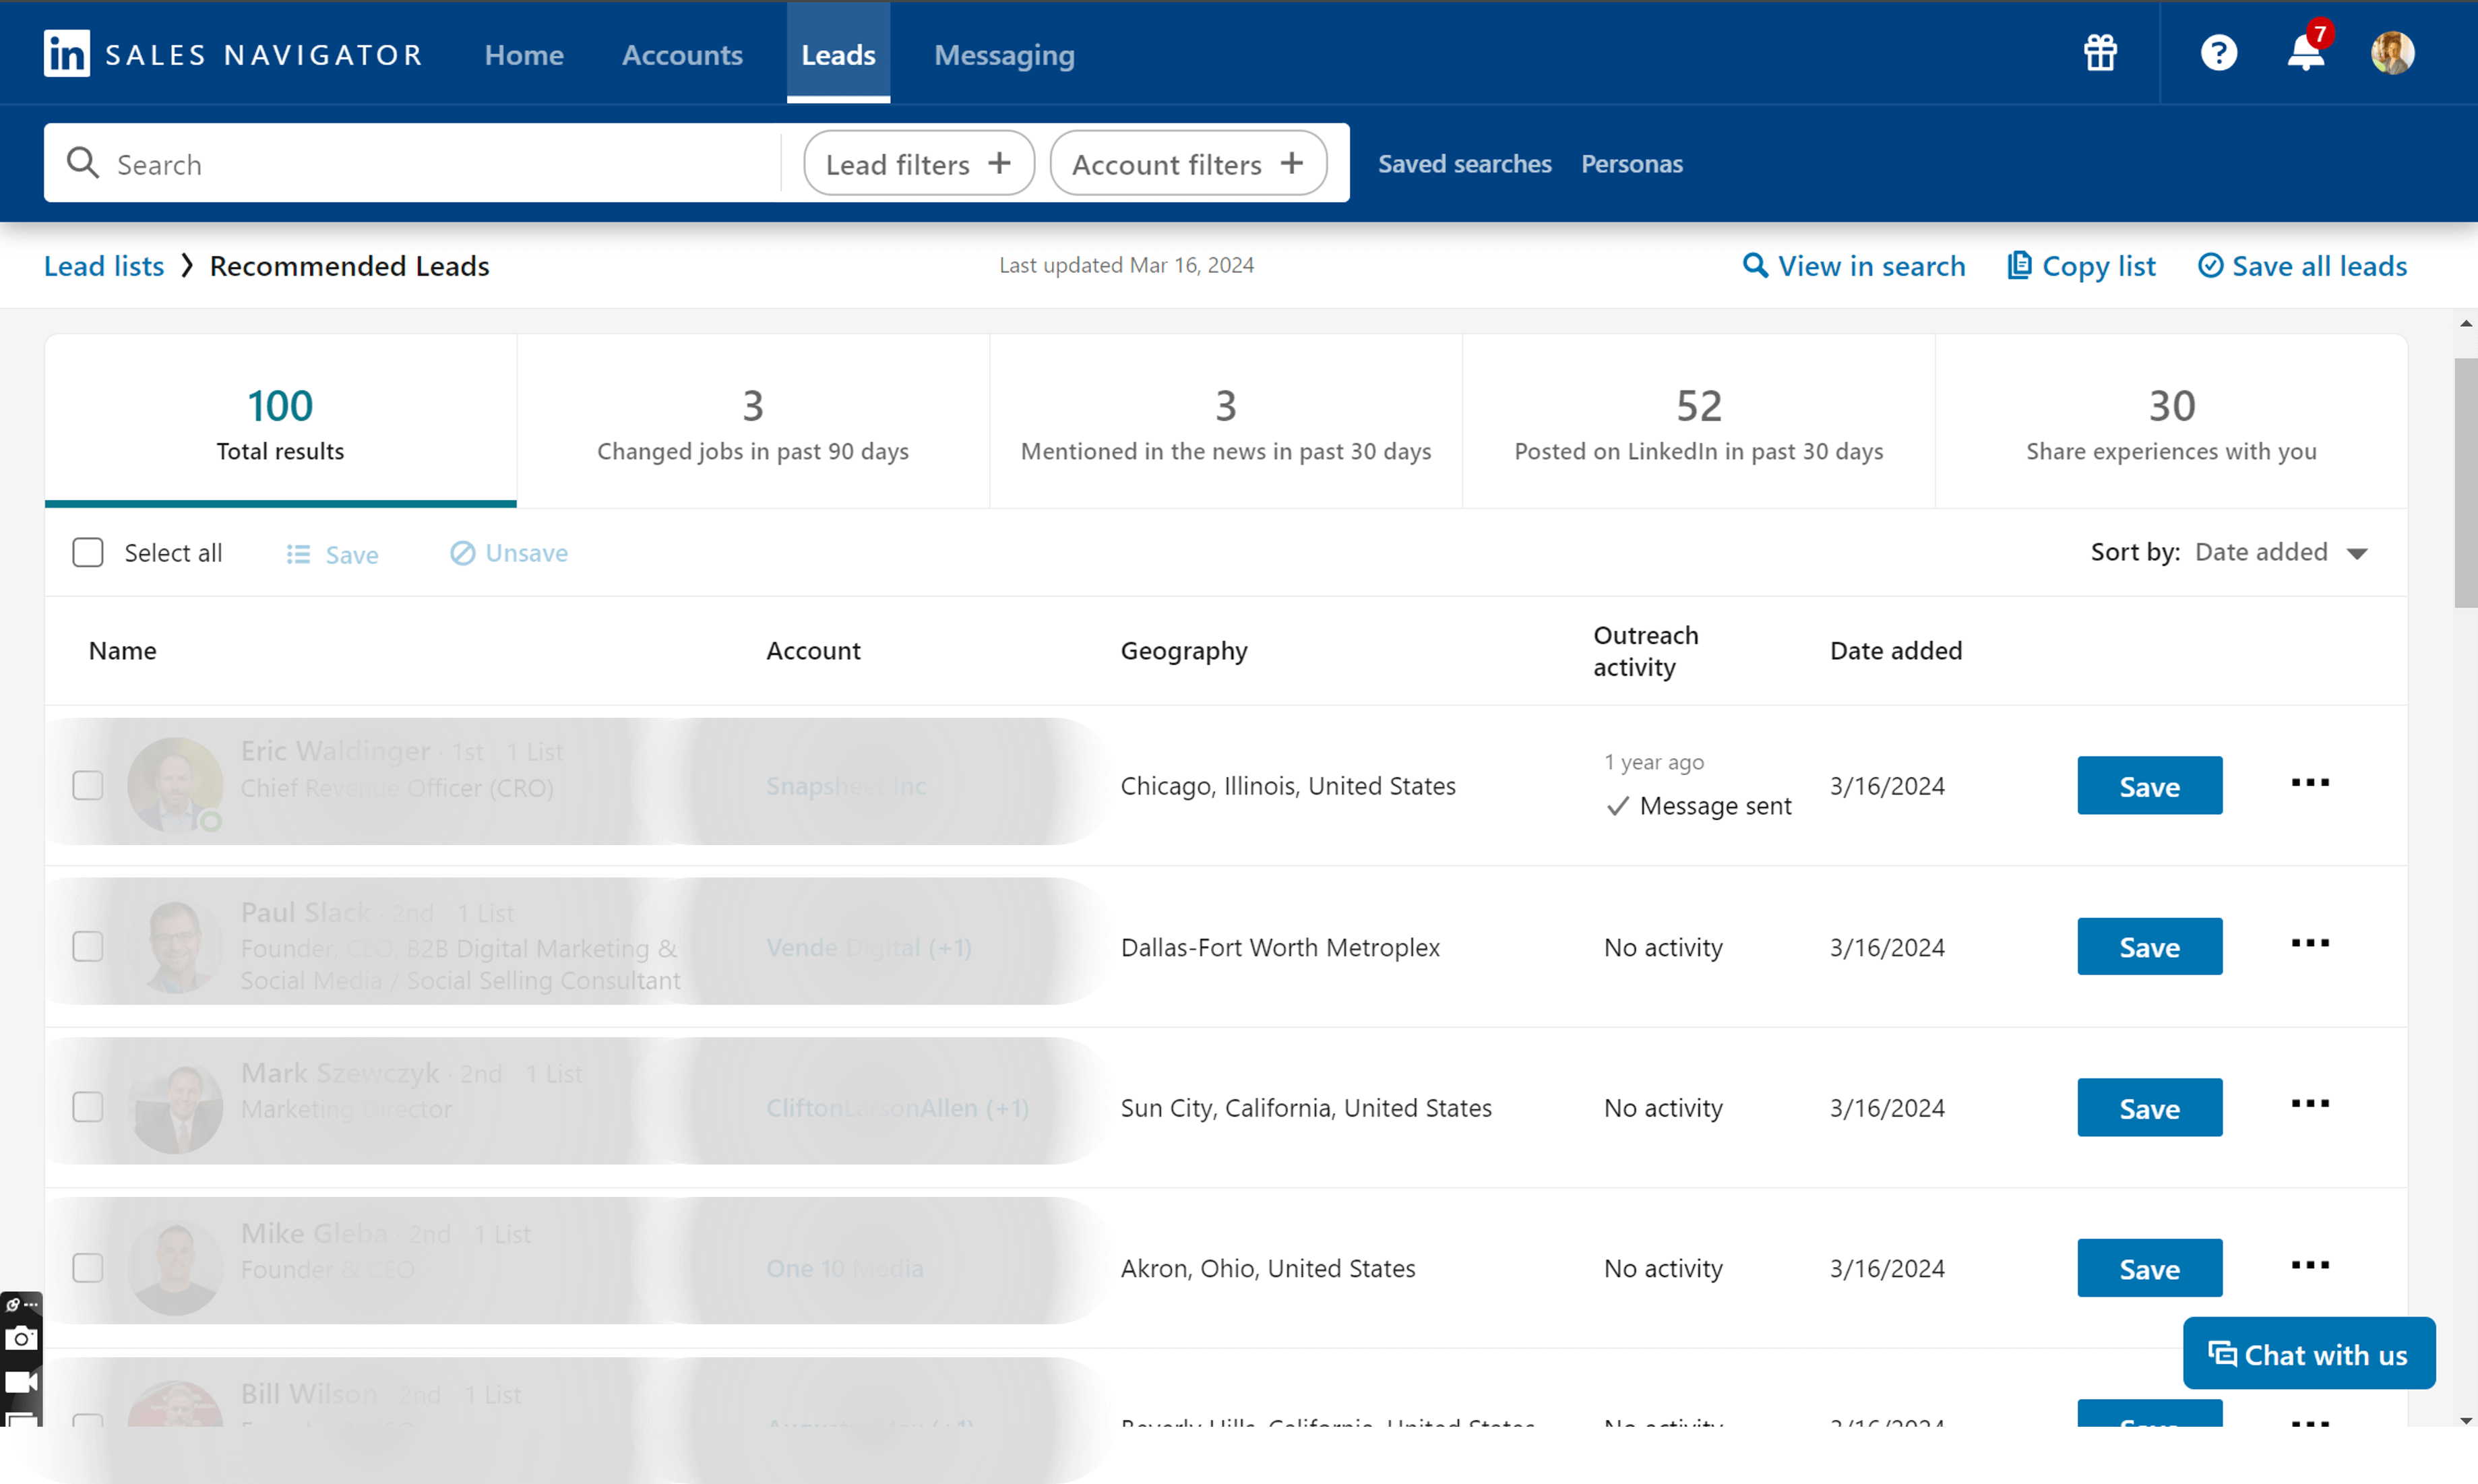This screenshot has height=1484, width=2478.
Task: Click Paul Slack's profile photo
Action: 175,946
